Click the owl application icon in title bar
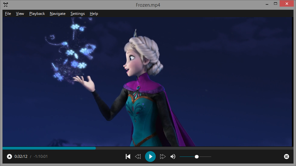 click(6, 5)
